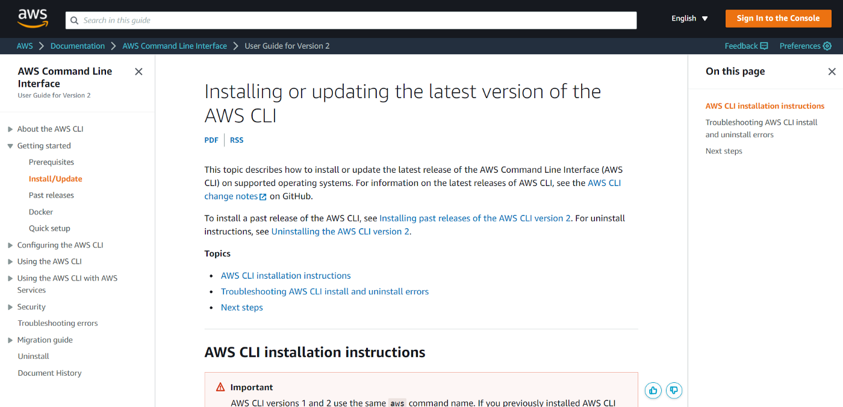This screenshot has height=407, width=843.
Task: Open the Feedback dialog icon
Action: (764, 46)
